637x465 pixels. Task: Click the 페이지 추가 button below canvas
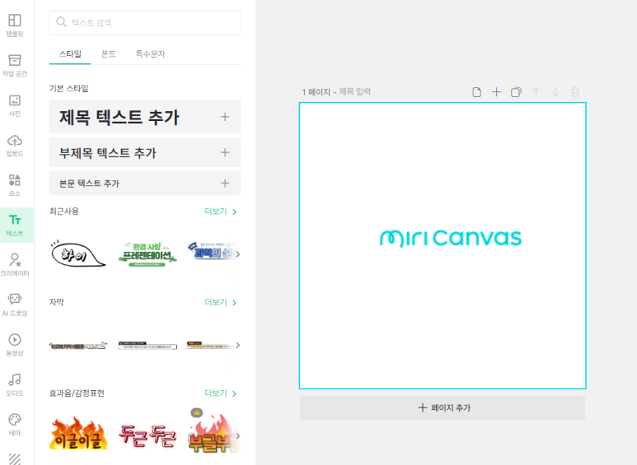(x=443, y=407)
